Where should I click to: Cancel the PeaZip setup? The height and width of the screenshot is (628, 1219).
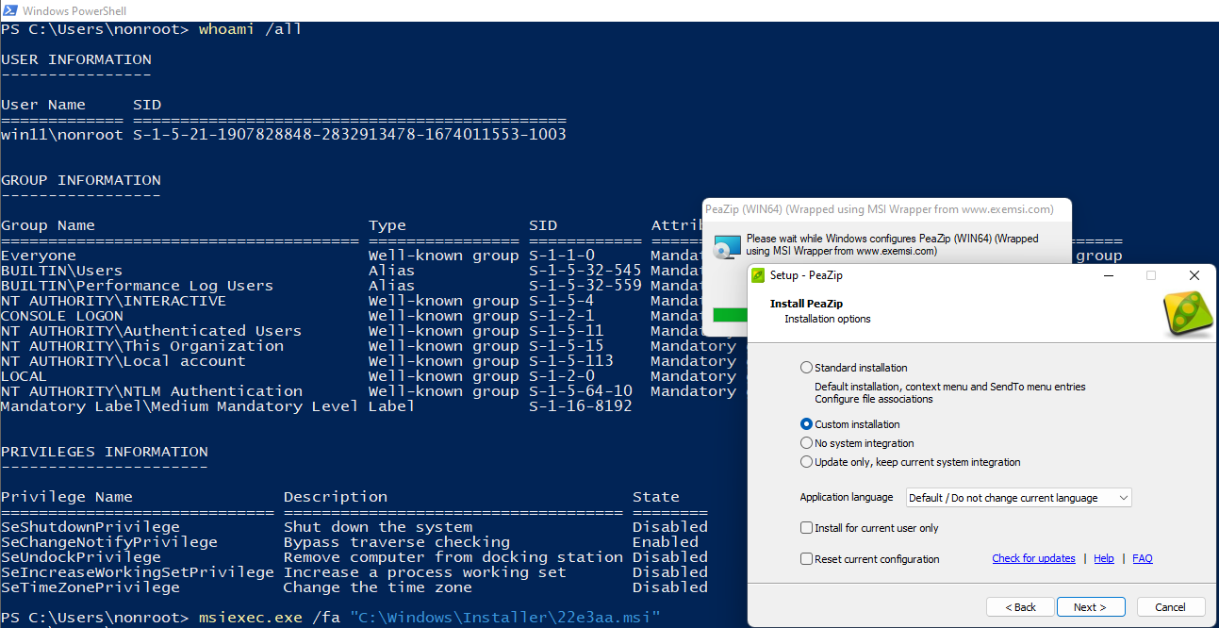coord(1171,607)
